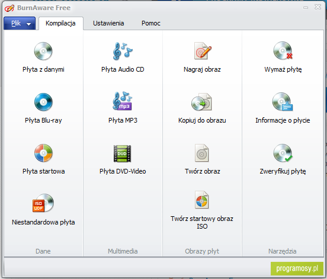Launch the Zweryfikuj płytę checkmark disc icon
This screenshot has height=279, width=327.
(283, 153)
